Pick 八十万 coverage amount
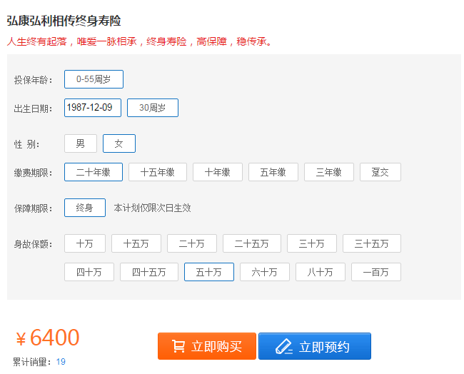The width and height of the screenshot is (464, 374). click(321, 272)
